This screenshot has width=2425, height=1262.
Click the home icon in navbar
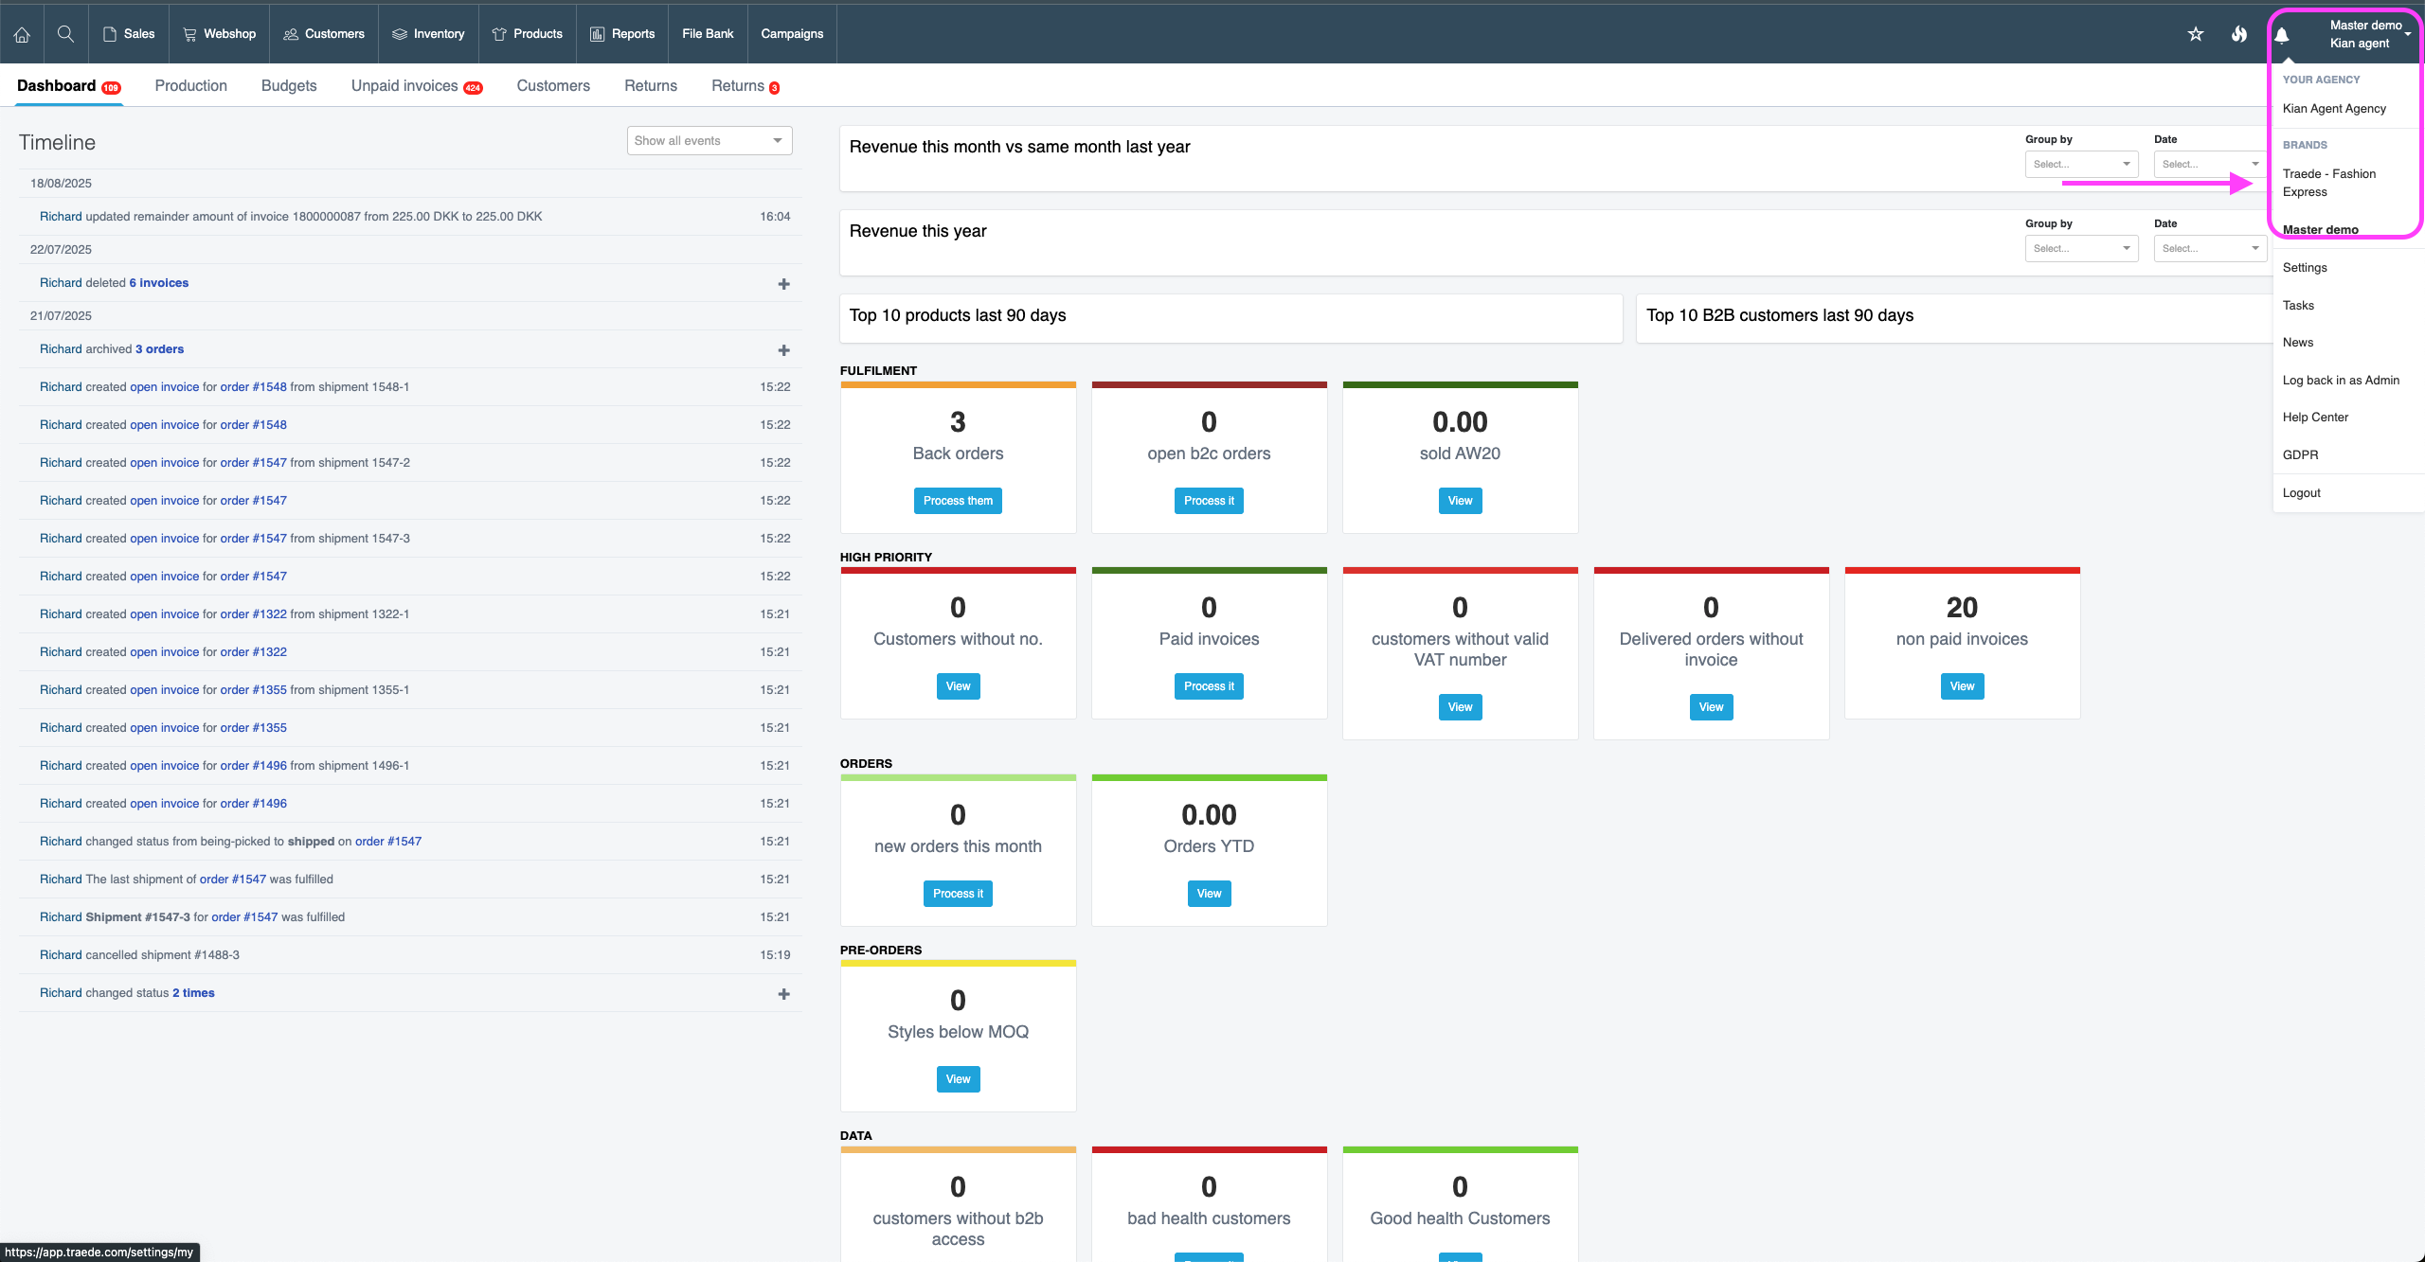pyautogui.click(x=22, y=34)
